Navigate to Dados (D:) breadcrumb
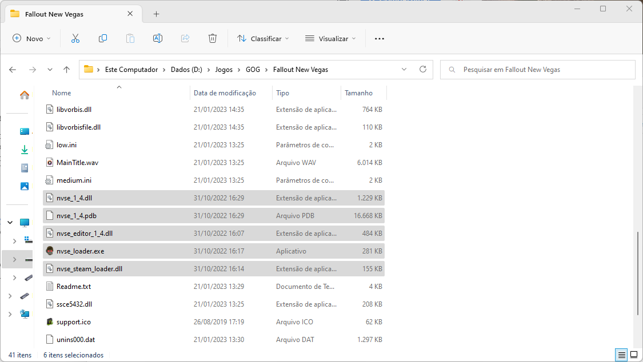The height and width of the screenshot is (362, 643). click(186, 70)
